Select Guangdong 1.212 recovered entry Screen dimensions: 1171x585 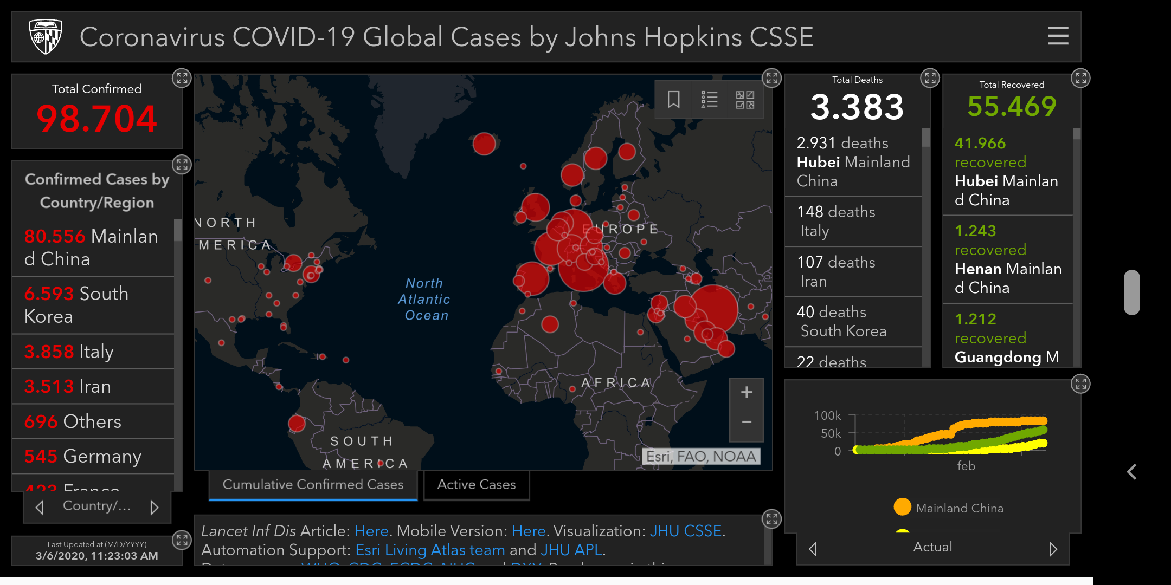1008,336
